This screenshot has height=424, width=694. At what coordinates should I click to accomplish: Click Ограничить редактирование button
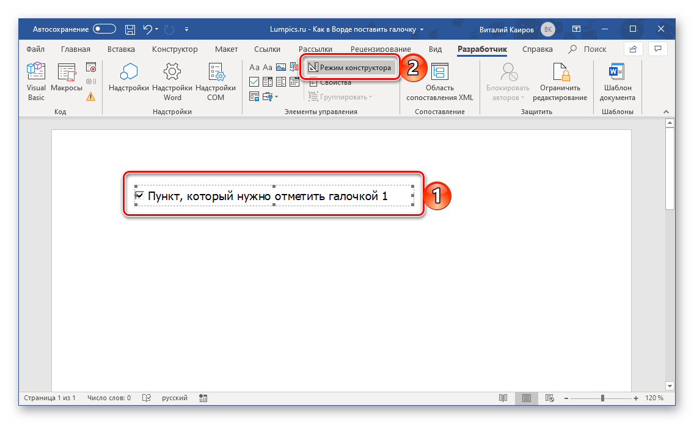tap(560, 82)
